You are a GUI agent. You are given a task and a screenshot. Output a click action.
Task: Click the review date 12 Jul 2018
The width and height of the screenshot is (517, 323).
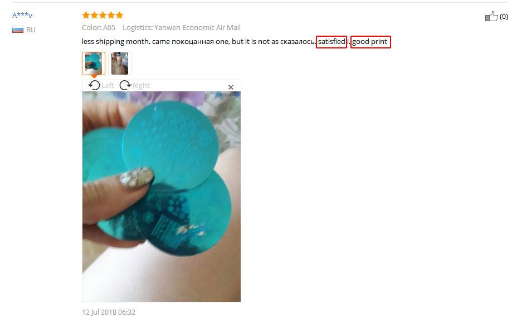click(109, 312)
